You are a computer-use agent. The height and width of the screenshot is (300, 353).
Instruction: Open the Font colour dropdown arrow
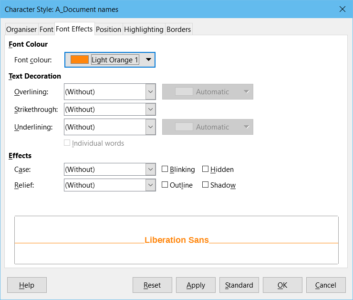[148, 60]
